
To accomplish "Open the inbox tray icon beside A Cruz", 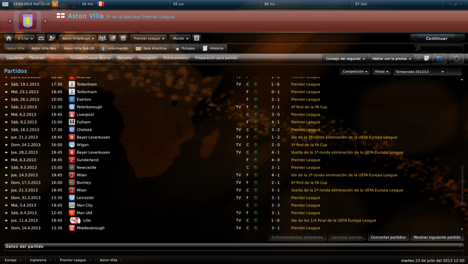I will pos(41,38).
